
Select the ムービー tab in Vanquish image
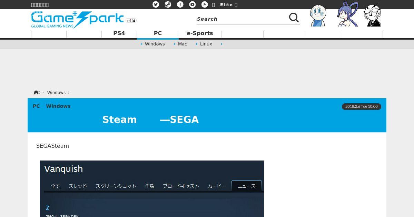tap(217, 186)
